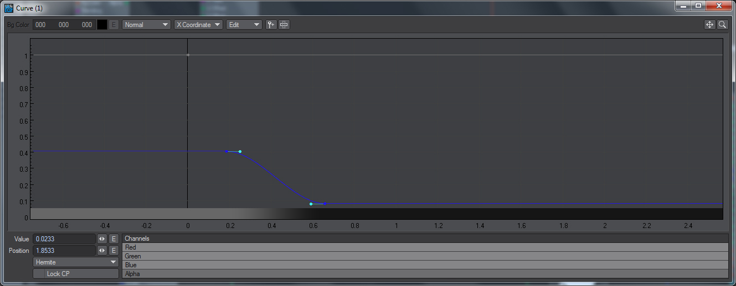Select the Green channel row

coord(425,256)
